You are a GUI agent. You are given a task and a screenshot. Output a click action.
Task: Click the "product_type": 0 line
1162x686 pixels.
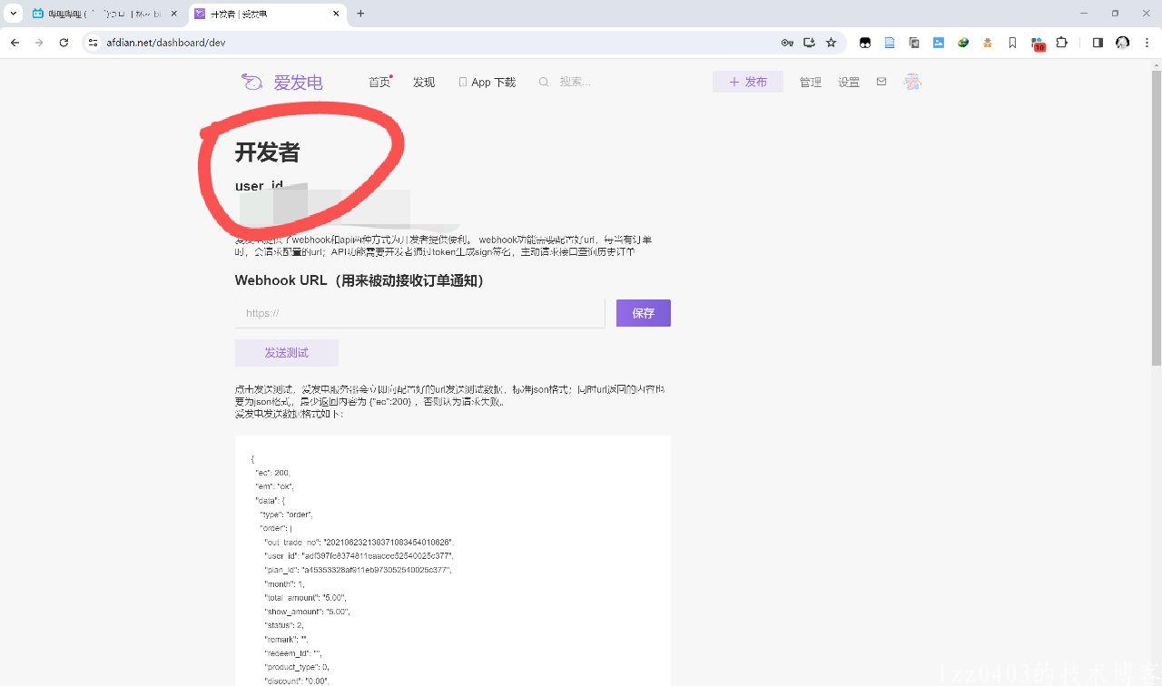pyautogui.click(x=297, y=667)
